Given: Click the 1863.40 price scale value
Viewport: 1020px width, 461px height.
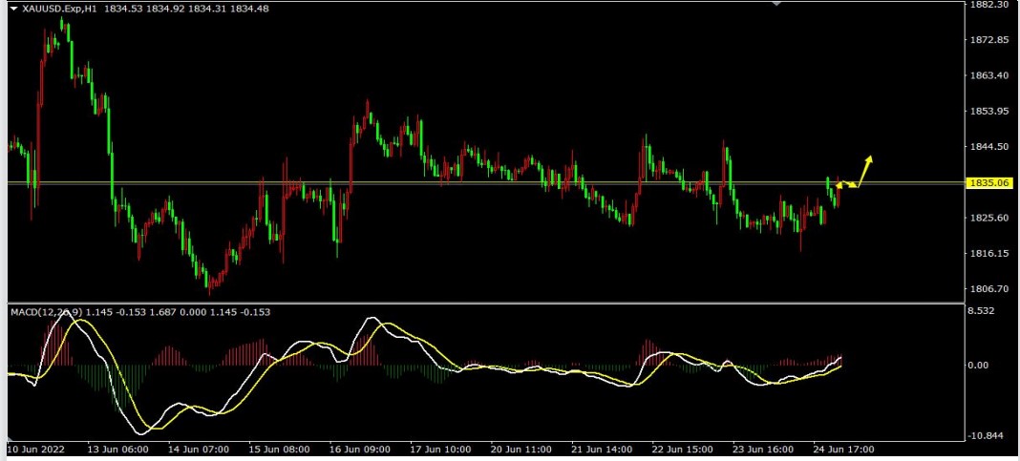Looking at the screenshot, I should 988,75.
